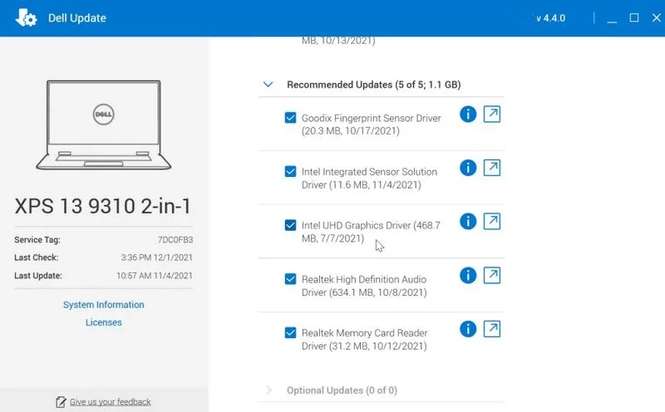
Task: Open external link for Realtek Audio Driver
Action: (x=492, y=275)
